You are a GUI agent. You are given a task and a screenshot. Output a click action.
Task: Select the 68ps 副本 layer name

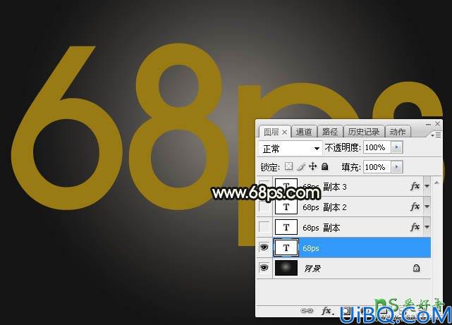tap(321, 228)
